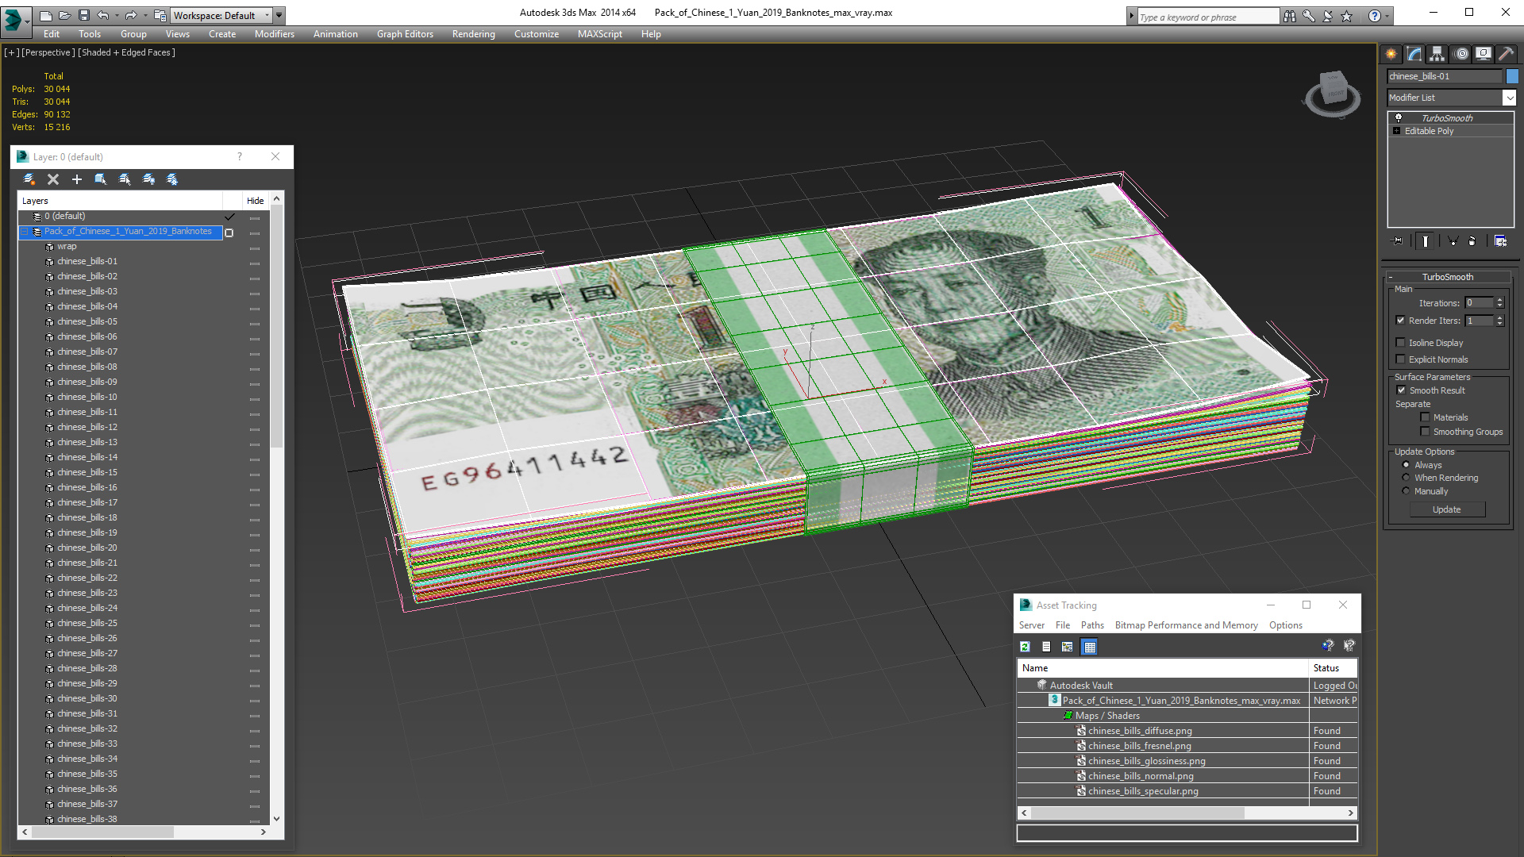Refresh the Asset Tracking list
Screen dimensions: 1524x857
[x=1025, y=647]
